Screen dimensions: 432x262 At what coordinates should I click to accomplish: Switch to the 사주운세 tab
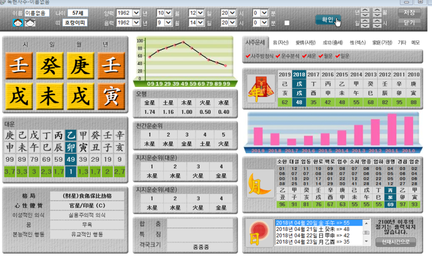[255, 42]
